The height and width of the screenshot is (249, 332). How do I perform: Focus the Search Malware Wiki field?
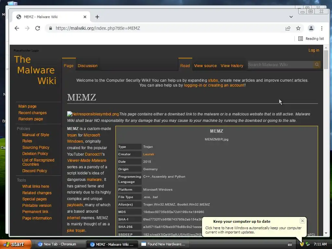coord(280,65)
